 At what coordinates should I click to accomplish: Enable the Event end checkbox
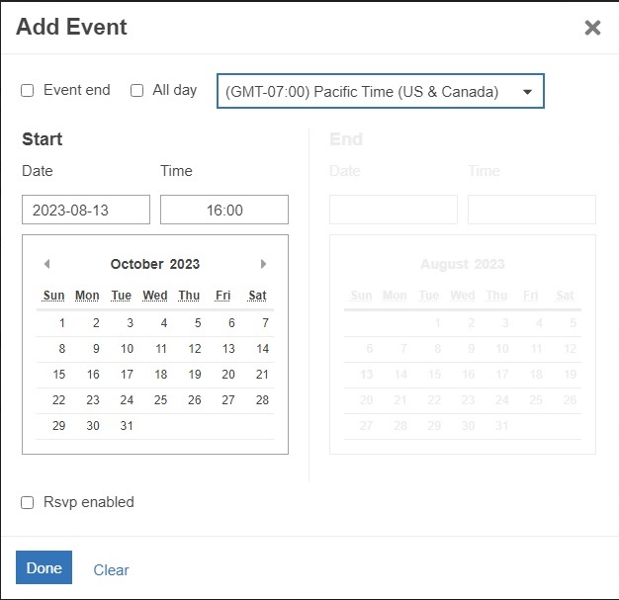(28, 90)
